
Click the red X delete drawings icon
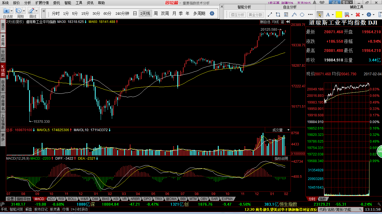pyautogui.click(x=358, y=15)
